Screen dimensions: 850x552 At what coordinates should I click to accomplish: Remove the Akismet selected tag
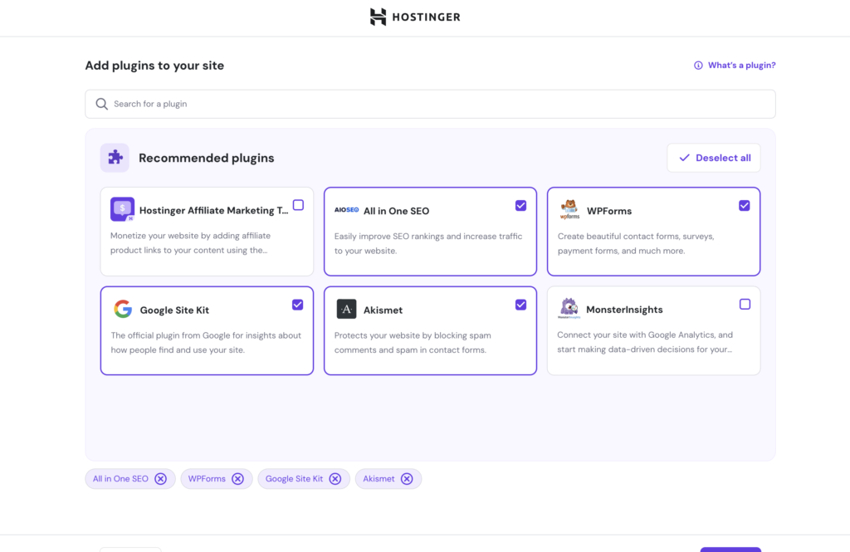point(407,479)
